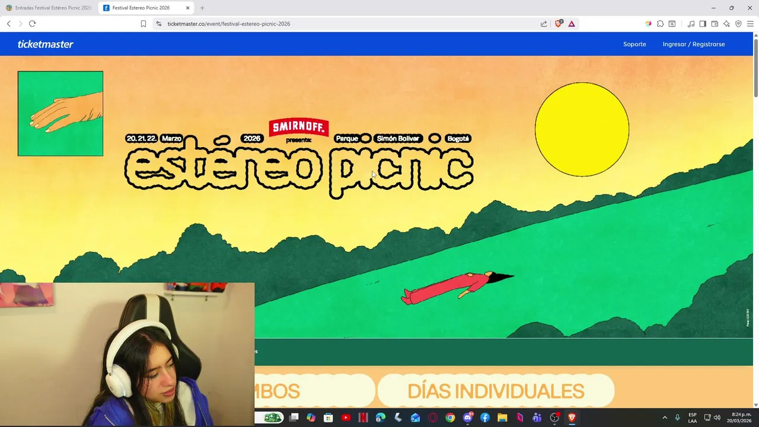Open volume control in system tray

click(x=717, y=418)
